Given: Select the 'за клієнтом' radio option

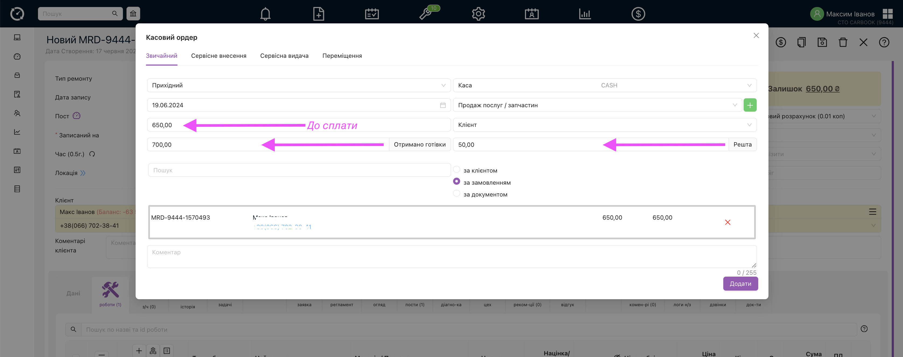Looking at the screenshot, I should tap(456, 170).
